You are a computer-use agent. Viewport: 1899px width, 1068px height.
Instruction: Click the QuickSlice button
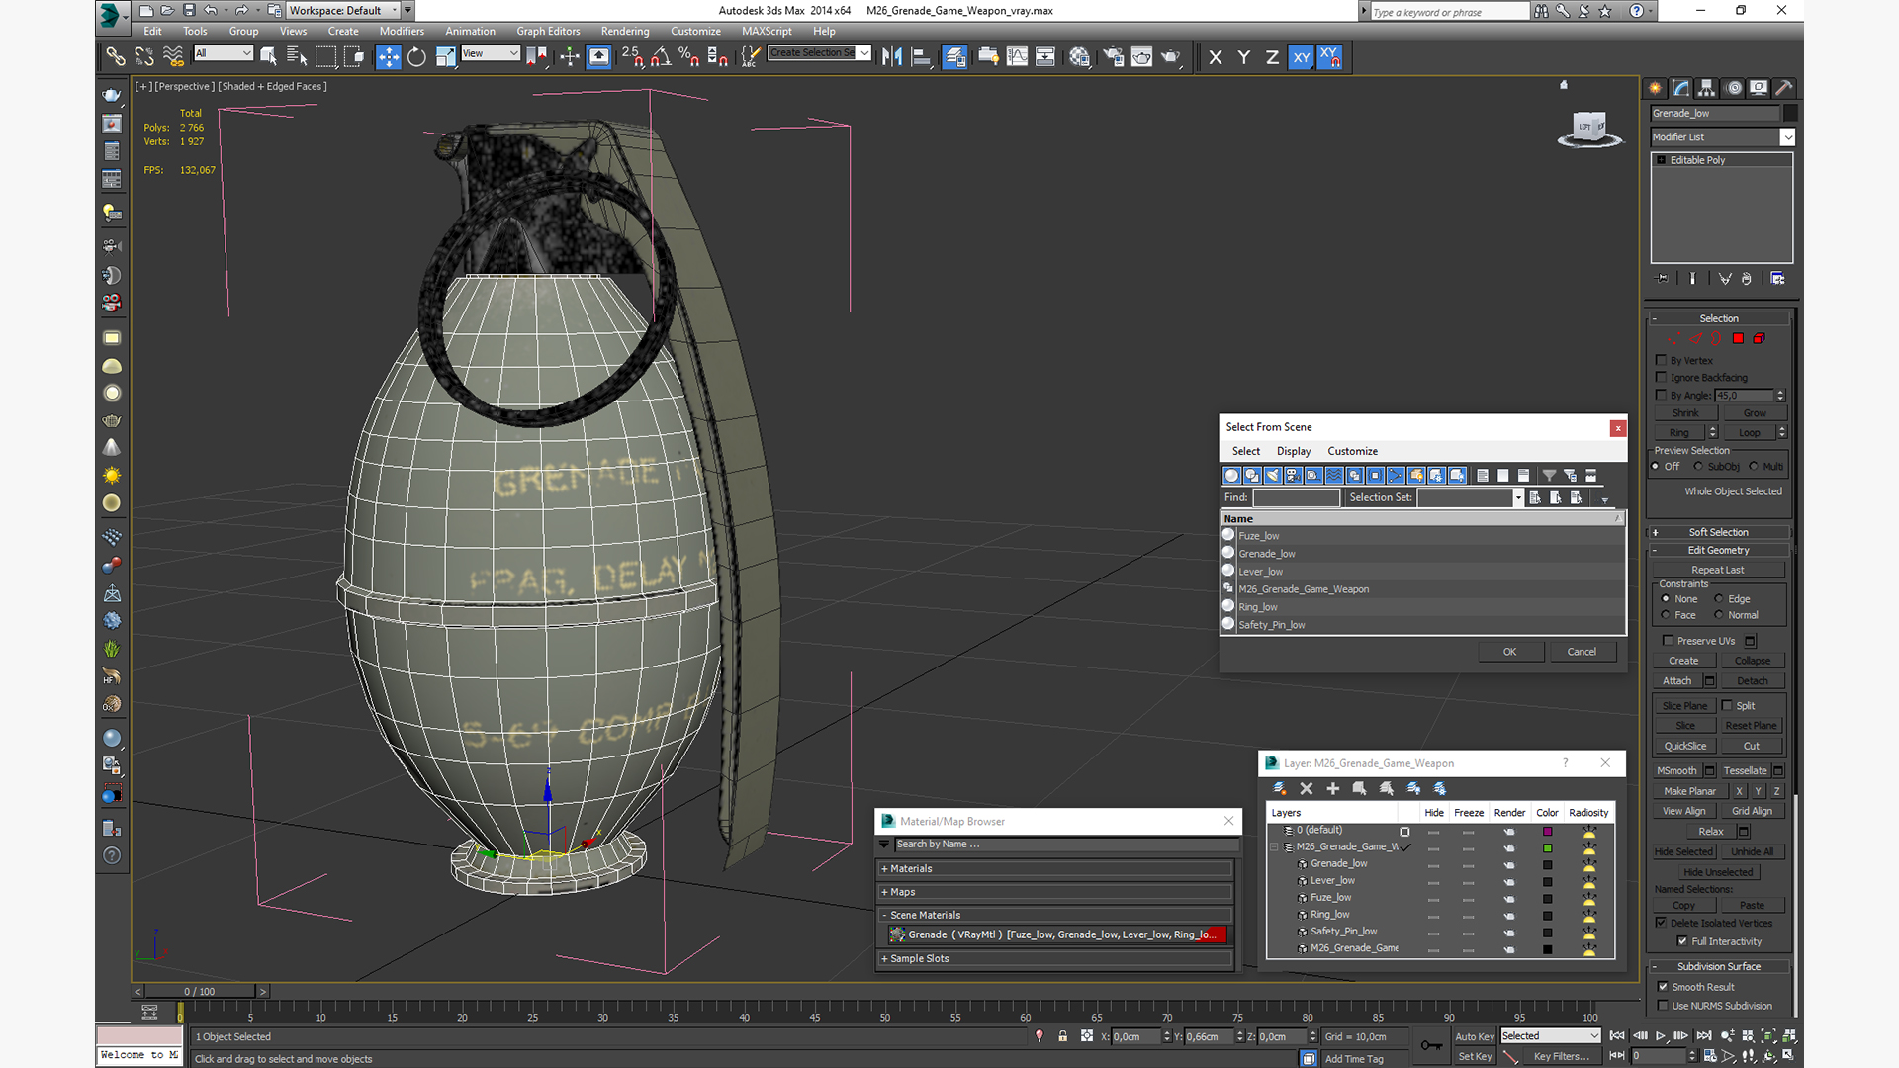[1684, 747]
